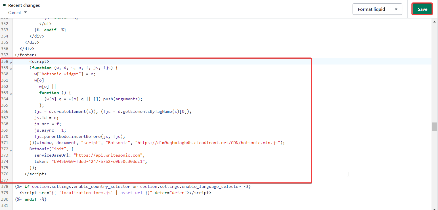The image size is (438, 210).
Task: Click the js.src = f; statement
Action: pyautogui.click(x=48, y=124)
